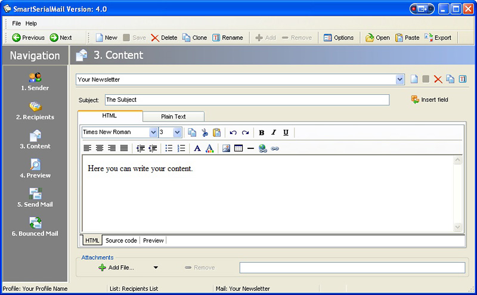Rename the current mail via toolbar

(x=228, y=38)
